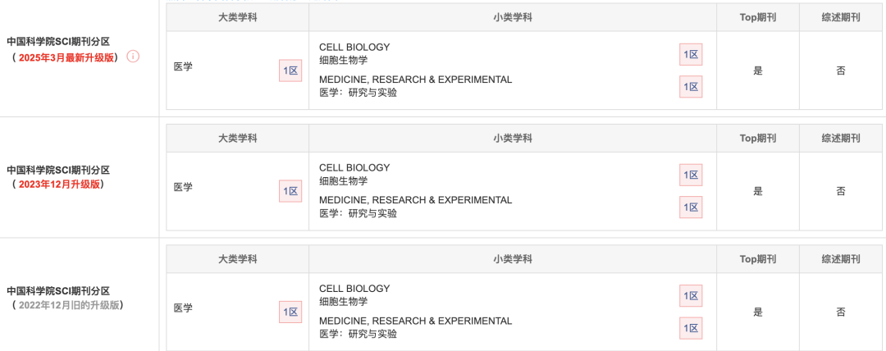Click the 小类学科 header in the 2023 table
The width and height of the screenshot is (886, 351).
513,138
